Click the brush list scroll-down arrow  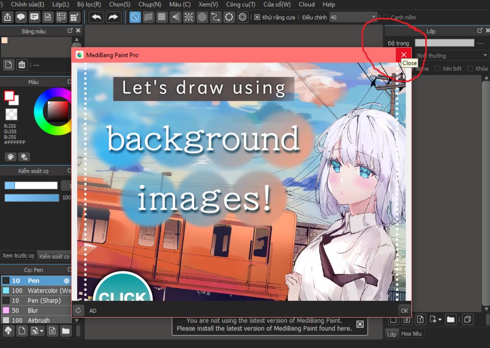77,321
